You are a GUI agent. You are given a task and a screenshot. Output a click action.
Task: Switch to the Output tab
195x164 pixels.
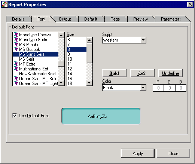[65, 19]
